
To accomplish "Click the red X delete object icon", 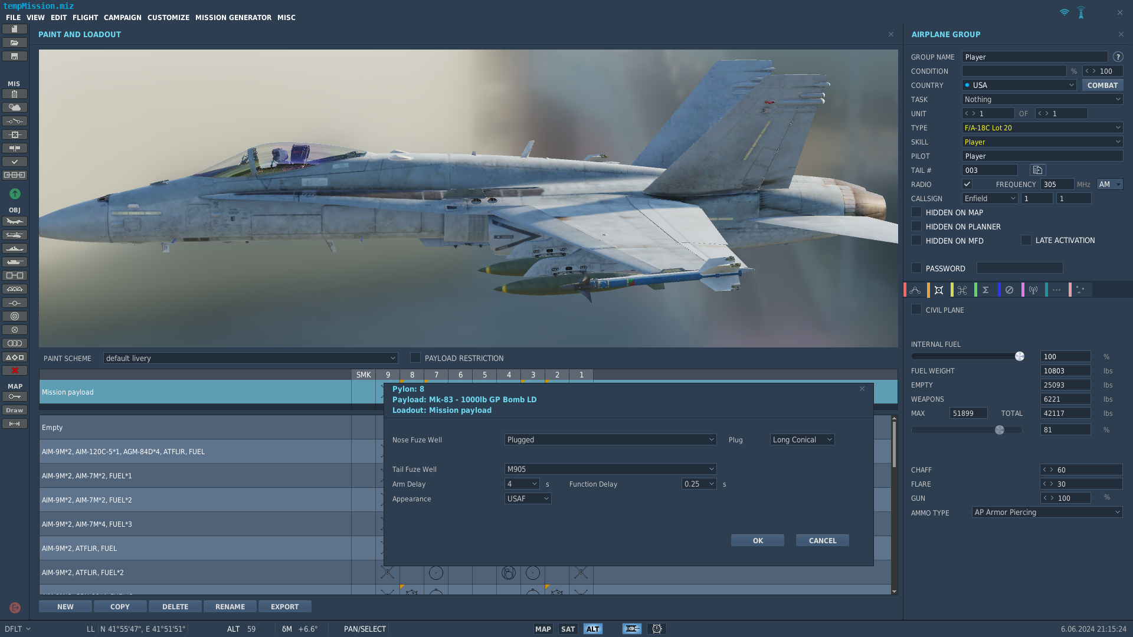I will 15,371.
